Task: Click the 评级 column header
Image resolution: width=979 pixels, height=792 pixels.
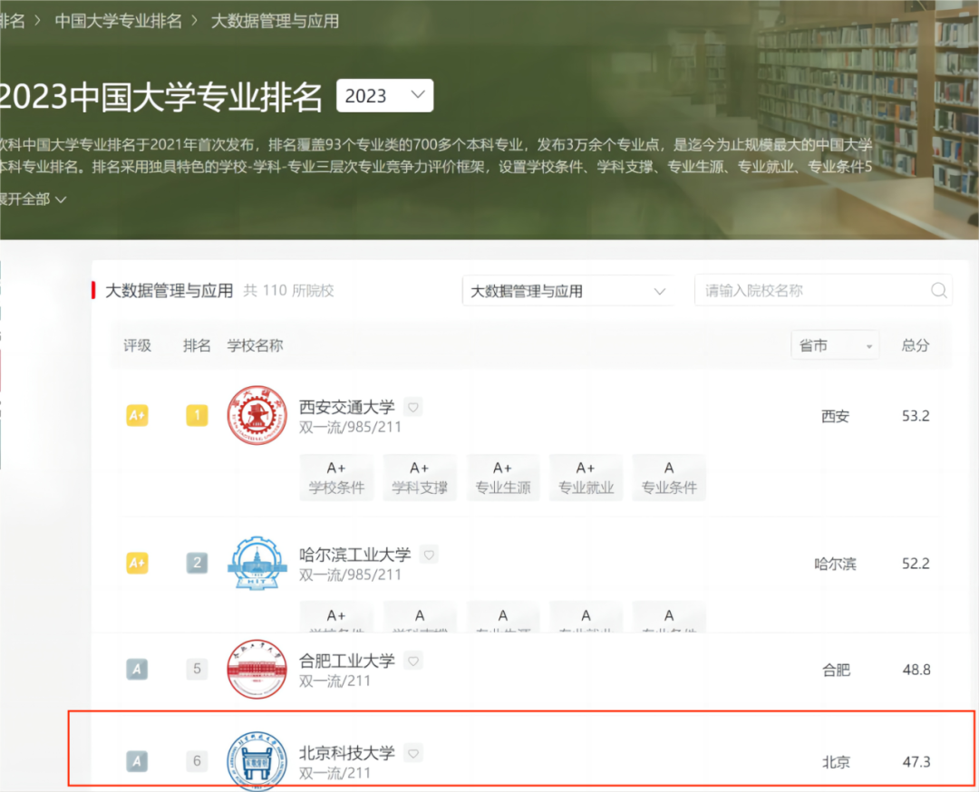Action: pos(138,345)
